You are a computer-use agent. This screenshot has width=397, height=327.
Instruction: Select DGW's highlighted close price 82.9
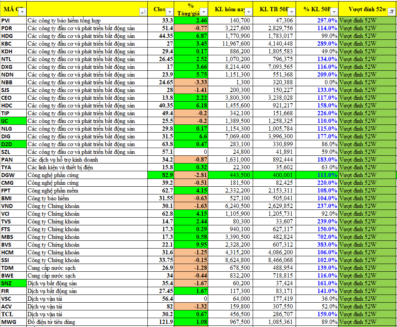tap(161, 175)
